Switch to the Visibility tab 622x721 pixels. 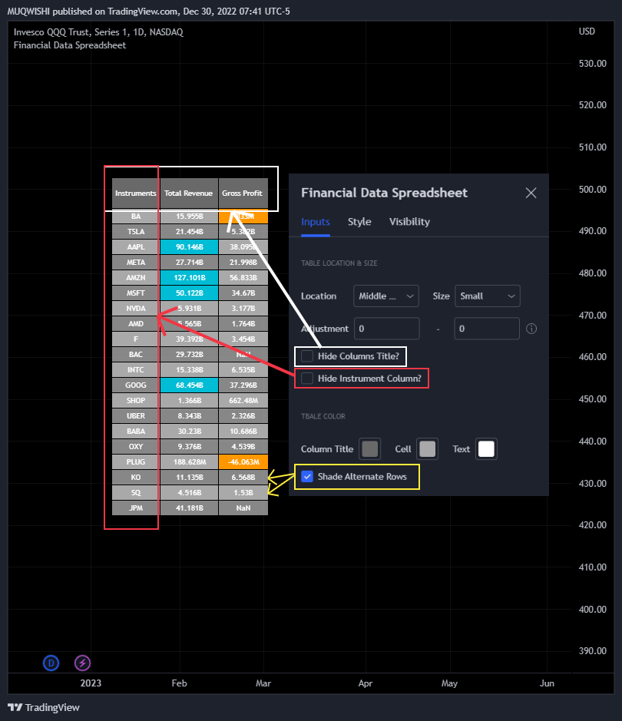pyautogui.click(x=409, y=222)
